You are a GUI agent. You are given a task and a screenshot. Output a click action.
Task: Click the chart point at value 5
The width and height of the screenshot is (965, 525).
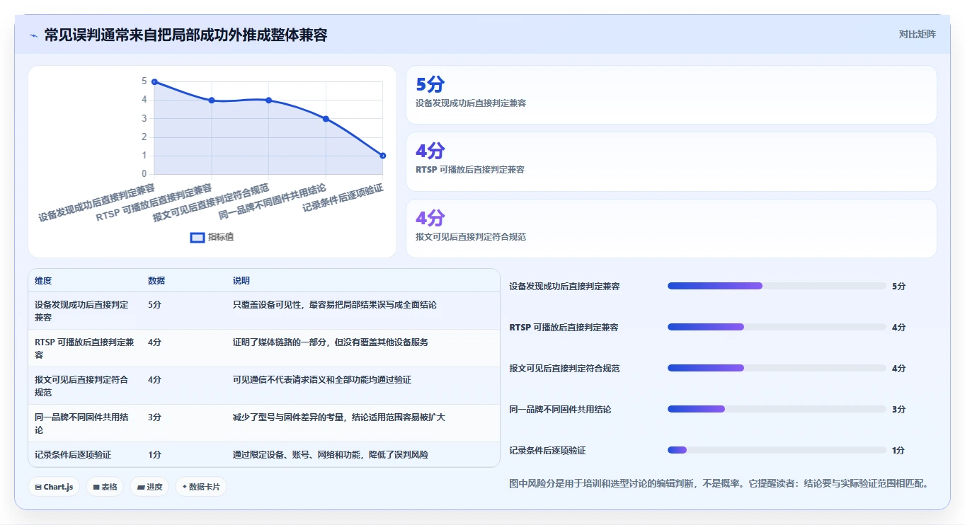(154, 82)
